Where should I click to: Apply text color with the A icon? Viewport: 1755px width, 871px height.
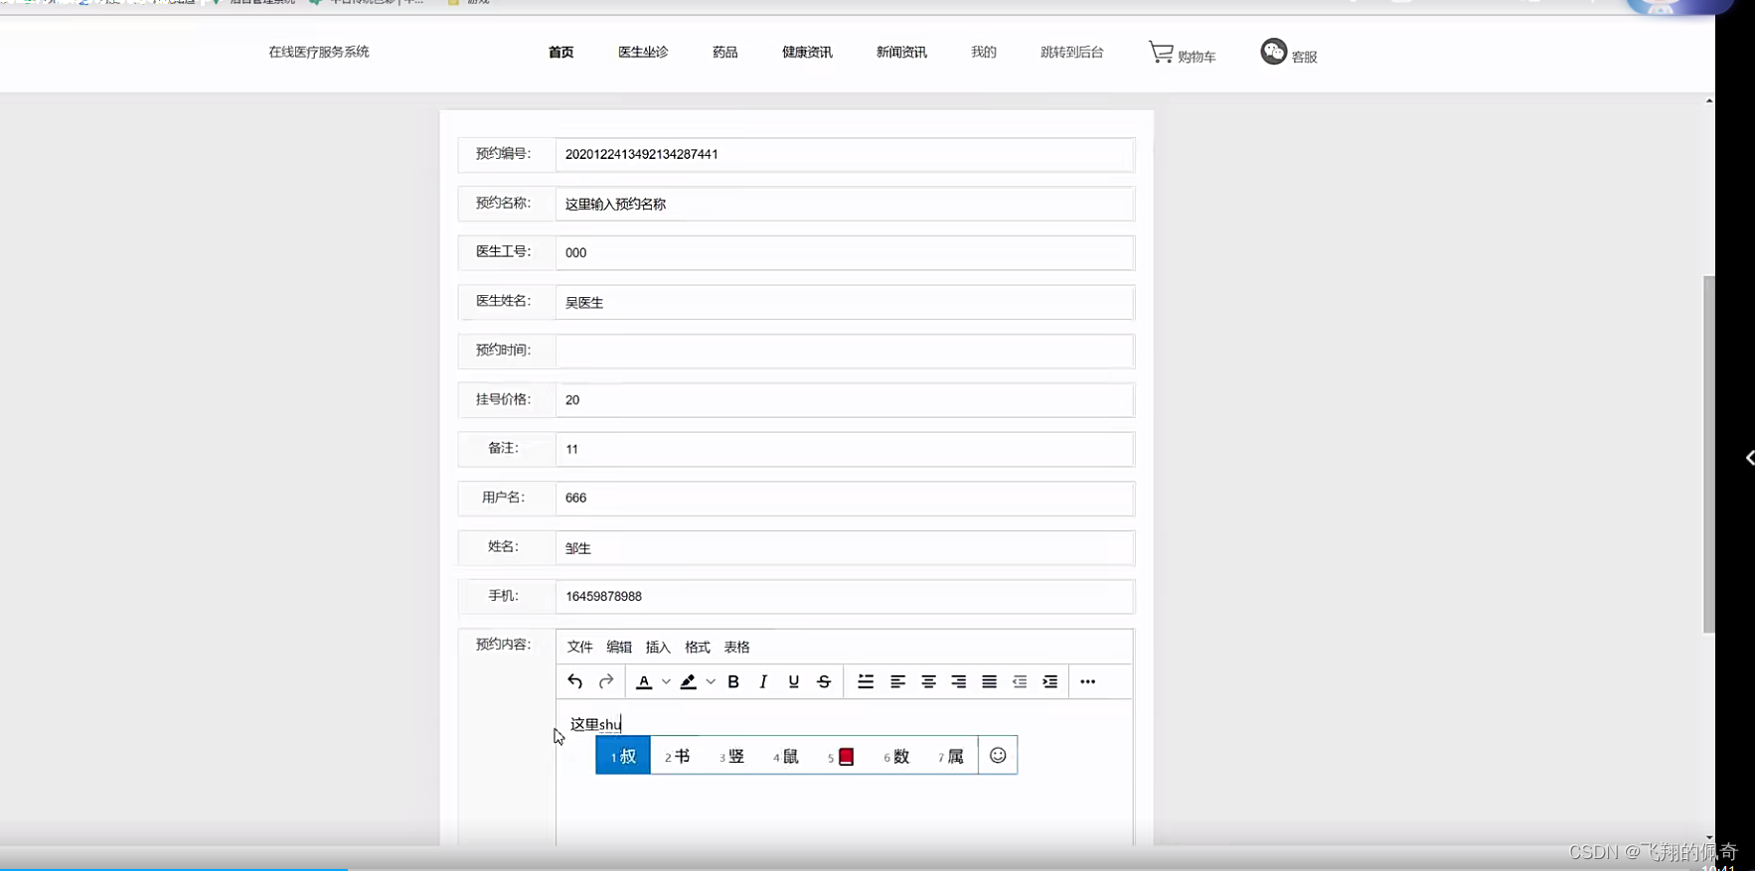click(644, 681)
